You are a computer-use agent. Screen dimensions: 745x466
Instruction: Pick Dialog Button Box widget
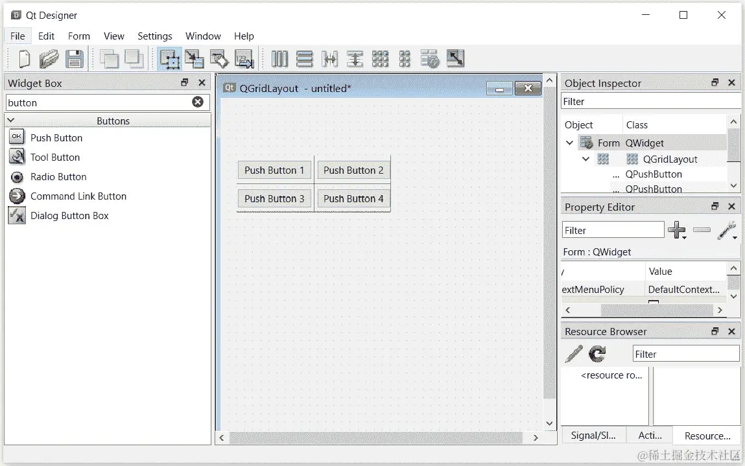69,216
